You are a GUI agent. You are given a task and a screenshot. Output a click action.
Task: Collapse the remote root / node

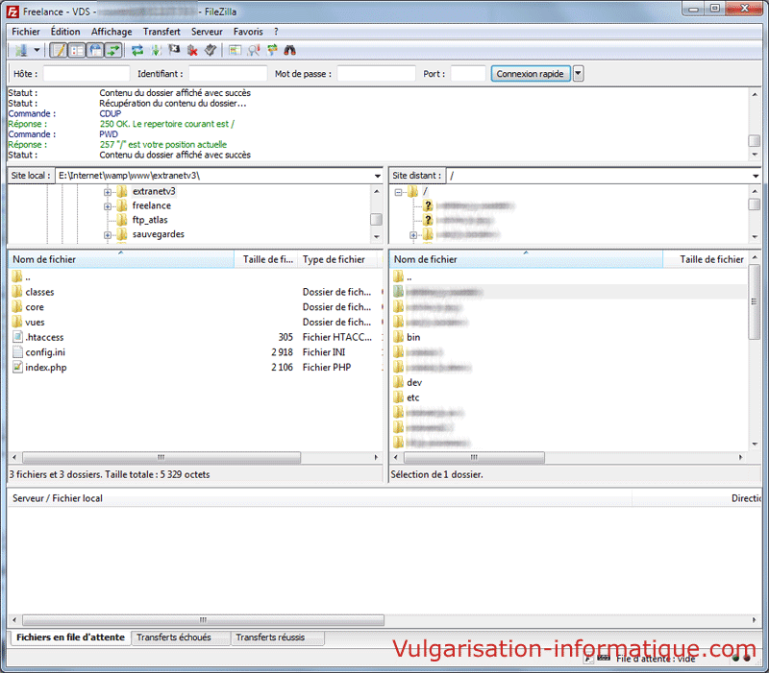(x=398, y=192)
